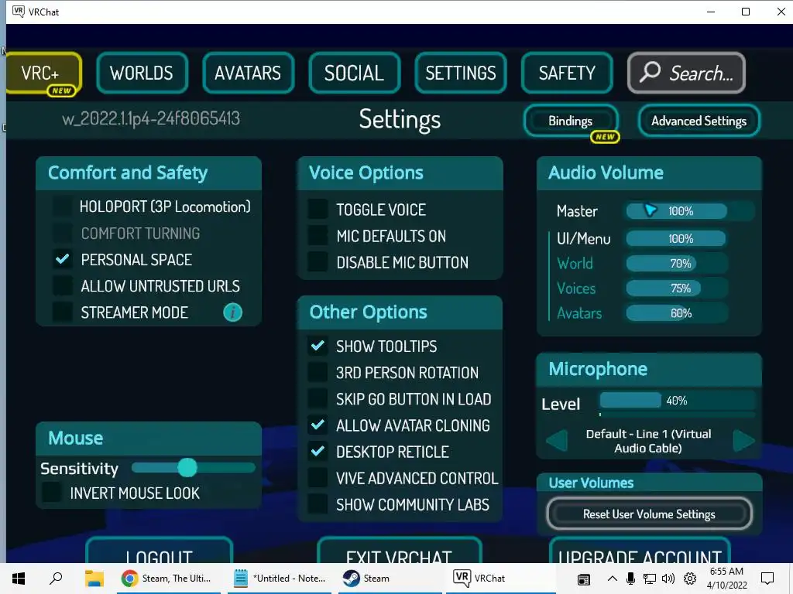
Task: Toggle Comfort Turning checkbox
Action: coord(63,233)
